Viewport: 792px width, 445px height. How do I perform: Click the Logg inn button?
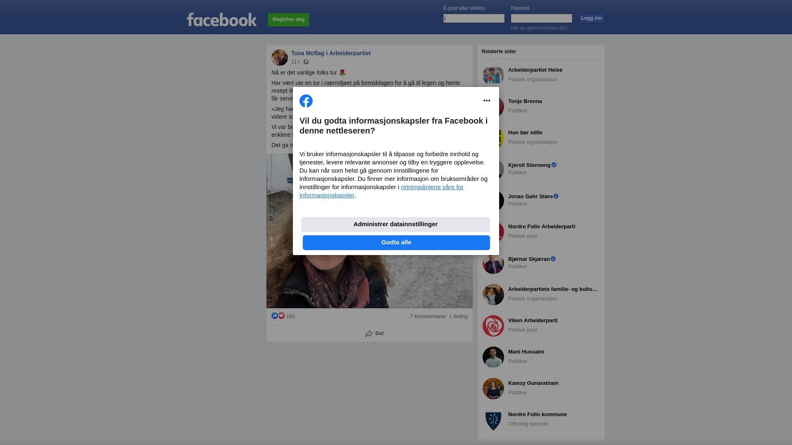[x=592, y=19]
